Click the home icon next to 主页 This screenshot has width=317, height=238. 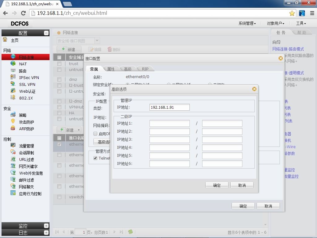(x=5, y=39)
